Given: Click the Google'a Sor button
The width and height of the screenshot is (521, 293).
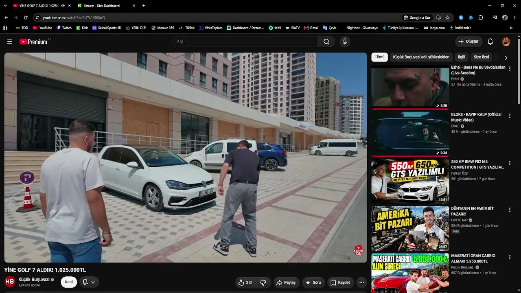Looking at the screenshot, I should tap(417, 17).
